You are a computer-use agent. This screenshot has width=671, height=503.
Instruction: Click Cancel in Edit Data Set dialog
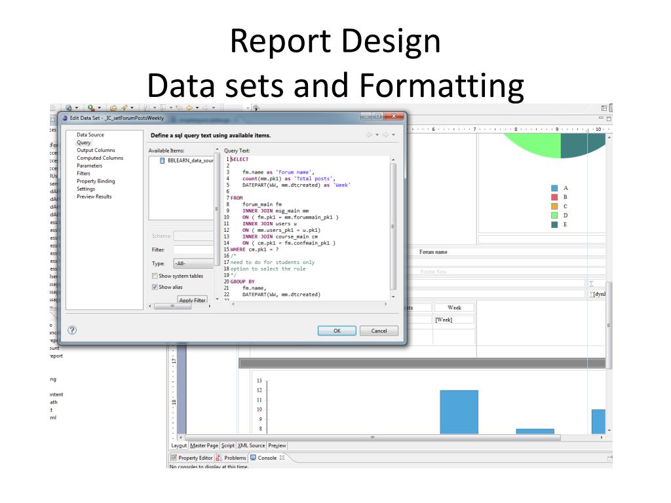379,331
